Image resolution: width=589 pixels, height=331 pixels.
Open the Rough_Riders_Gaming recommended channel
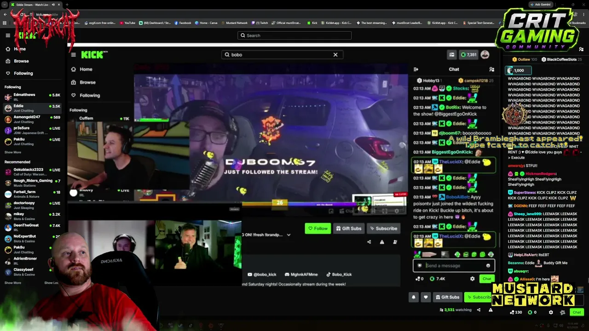(x=32, y=183)
